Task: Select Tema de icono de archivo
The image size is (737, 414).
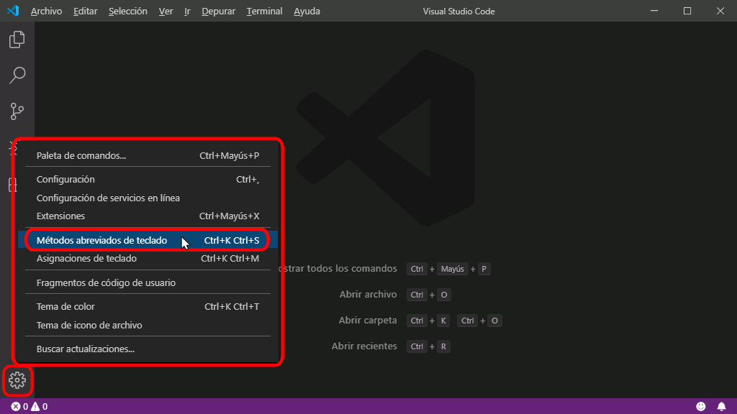Action: click(x=148, y=326)
